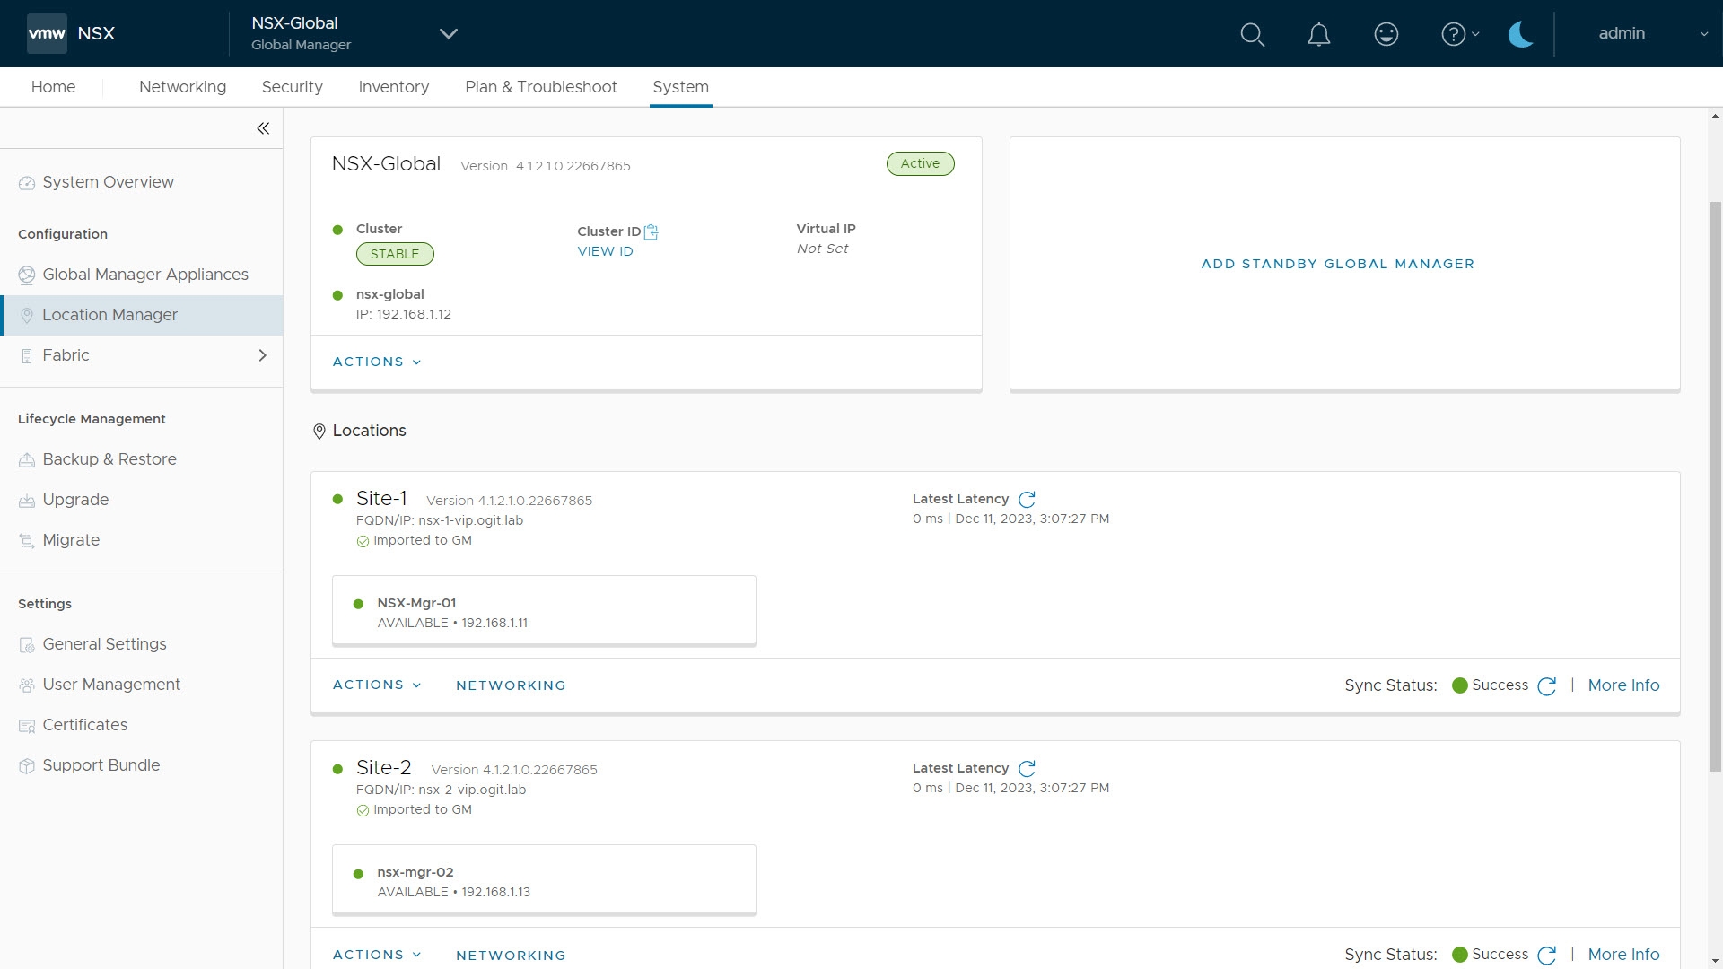
Task: Refresh Site-1 latest latency
Action: [x=1027, y=499]
